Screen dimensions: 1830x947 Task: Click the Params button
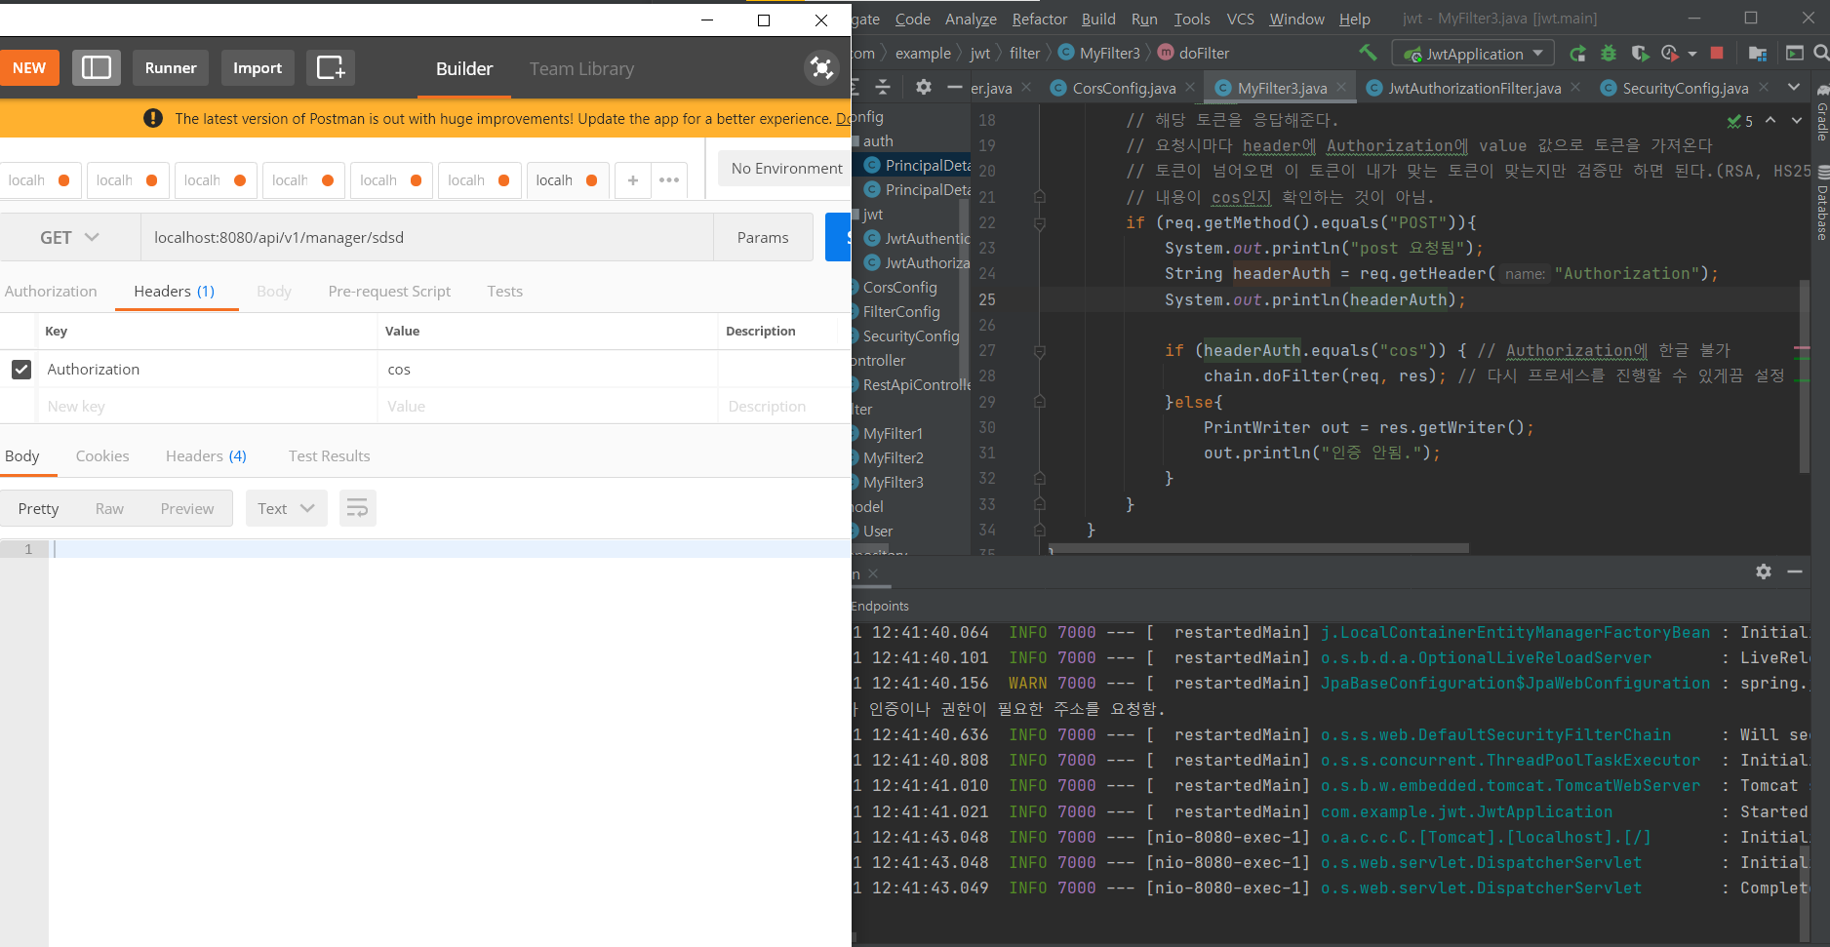(763, 237)
